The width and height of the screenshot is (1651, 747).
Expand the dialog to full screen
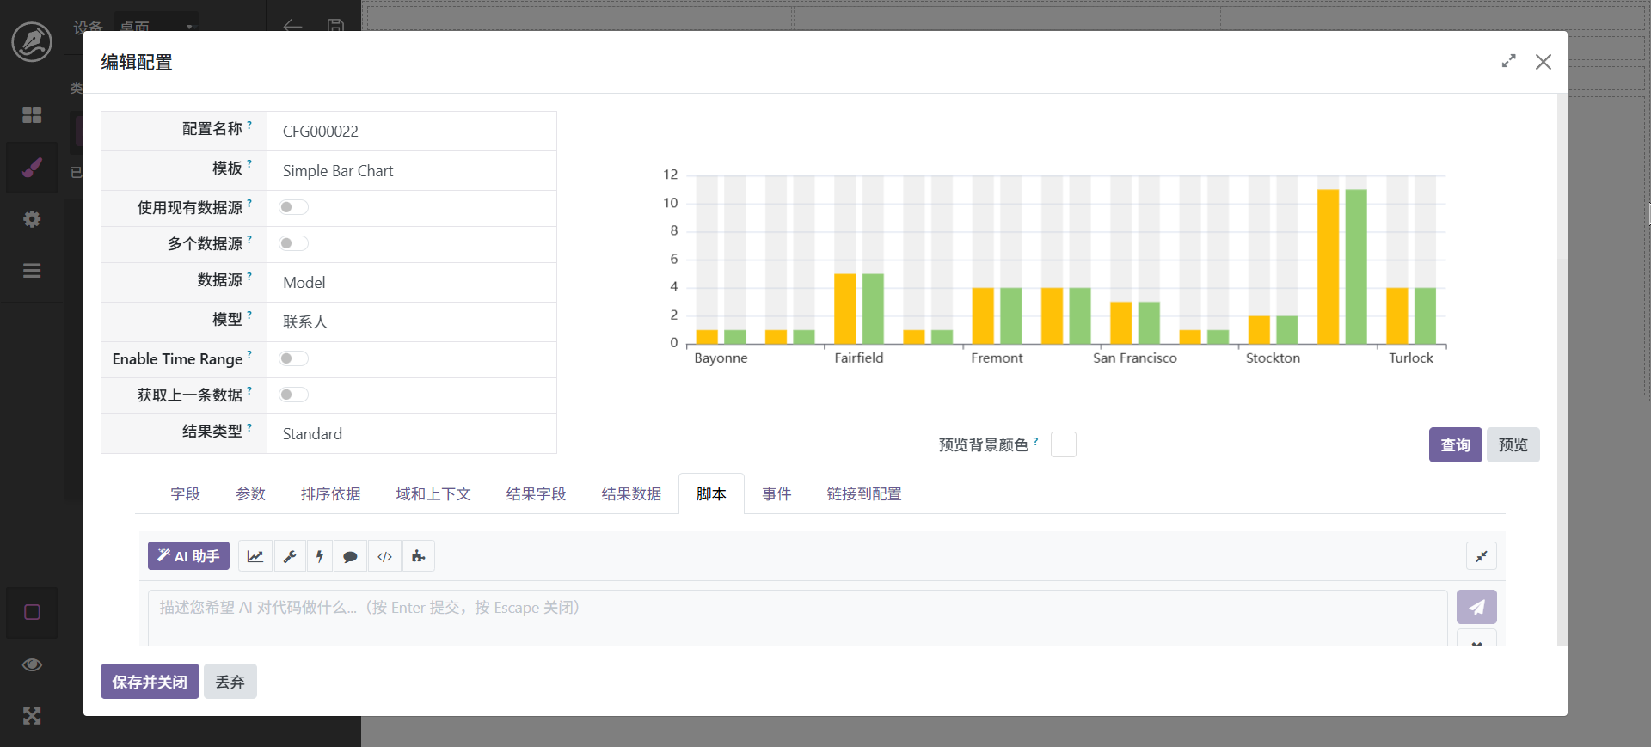click(1508, 62)
